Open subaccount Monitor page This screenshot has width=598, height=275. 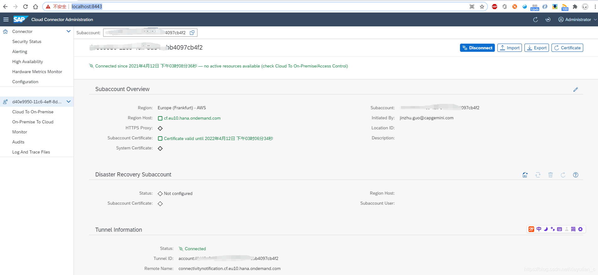tap(19, 132)
